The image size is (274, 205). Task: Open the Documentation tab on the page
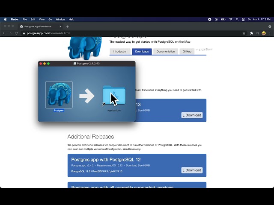pyautogui.click(x=166, y=51)
